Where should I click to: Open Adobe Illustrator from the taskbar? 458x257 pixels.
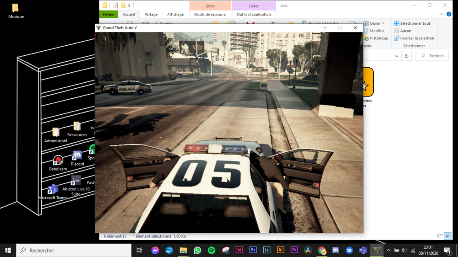coord(281,251)
